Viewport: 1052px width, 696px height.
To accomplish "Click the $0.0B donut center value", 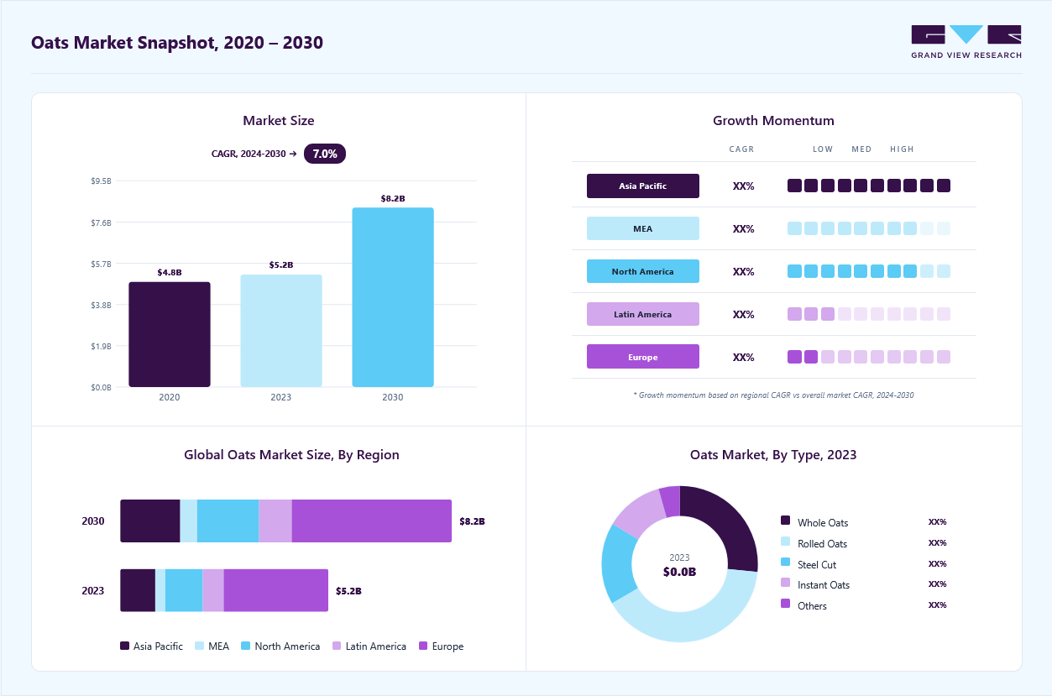I will point(679,572).
